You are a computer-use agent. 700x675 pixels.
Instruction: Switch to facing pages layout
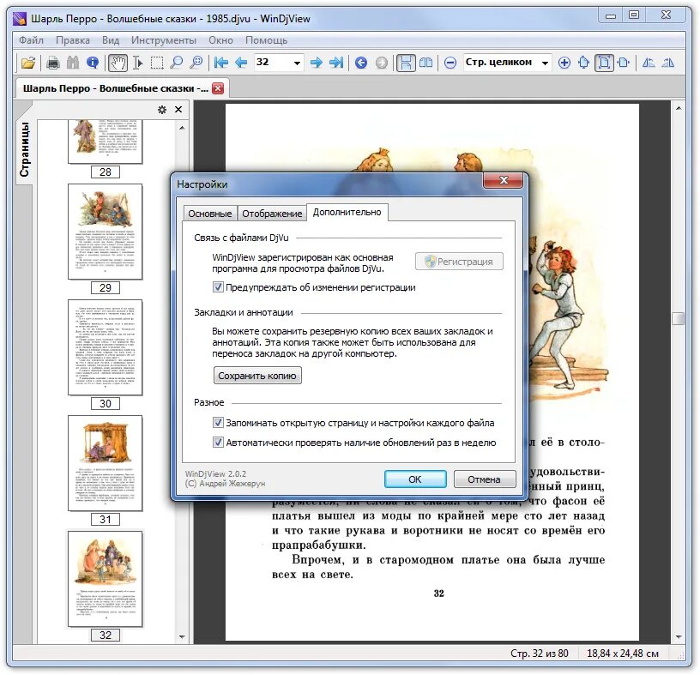click(x=425, y=63)
